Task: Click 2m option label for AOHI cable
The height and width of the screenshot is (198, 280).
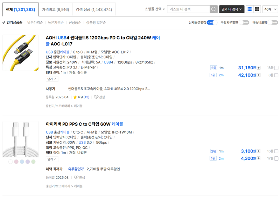Action: point(221,75)
